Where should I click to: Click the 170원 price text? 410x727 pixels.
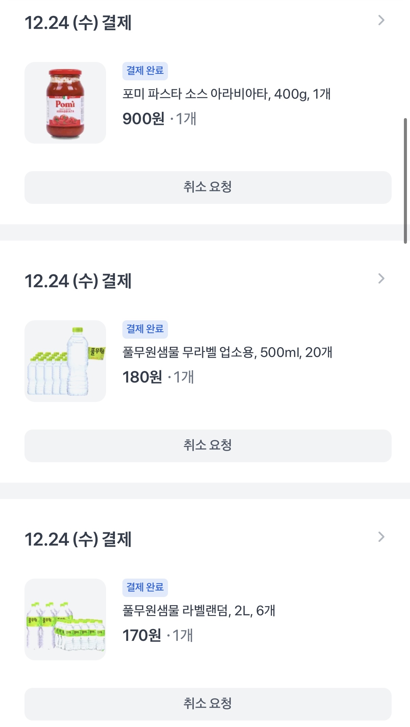pos(142,635)
